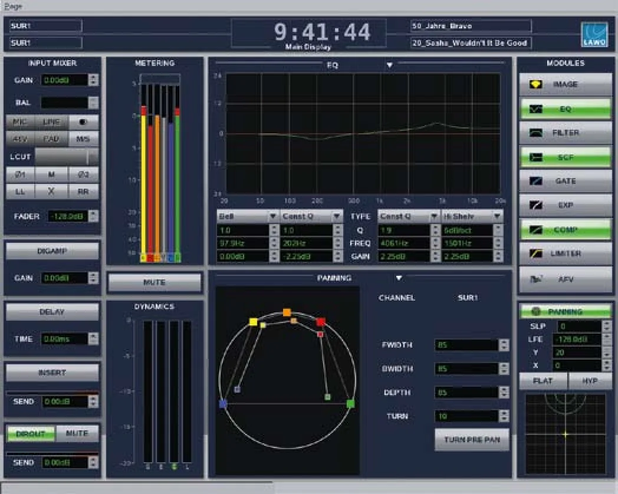This screenshot has width=618, height=494.
Task: Click the DELAY button
Action: click(52, 312)
